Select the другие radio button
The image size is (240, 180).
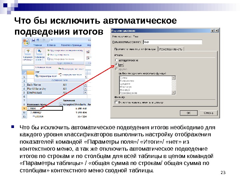point(116,69)
